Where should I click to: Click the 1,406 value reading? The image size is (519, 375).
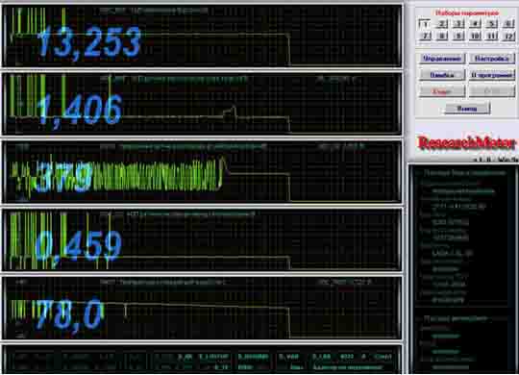(x=80, y=111)
